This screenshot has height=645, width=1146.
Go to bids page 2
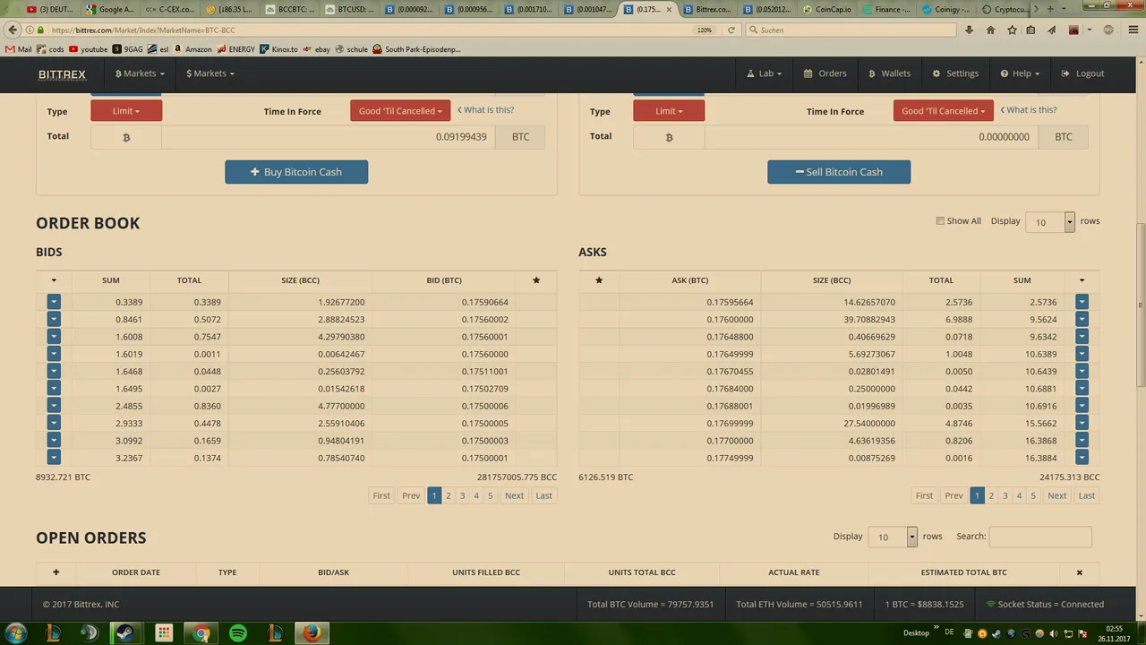point(449,495)
